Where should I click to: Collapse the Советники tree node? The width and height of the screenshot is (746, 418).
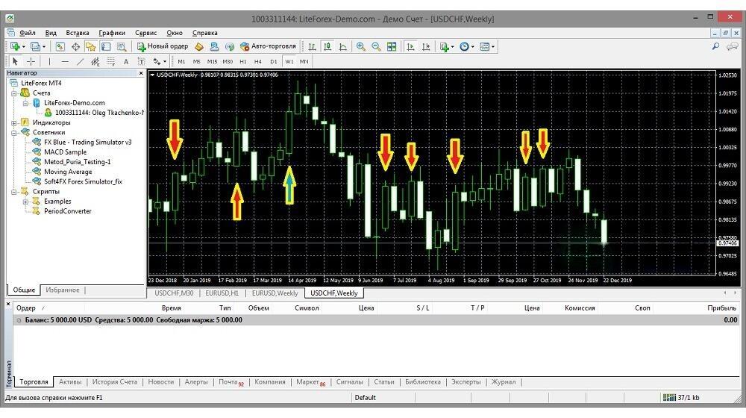point(15,132)
